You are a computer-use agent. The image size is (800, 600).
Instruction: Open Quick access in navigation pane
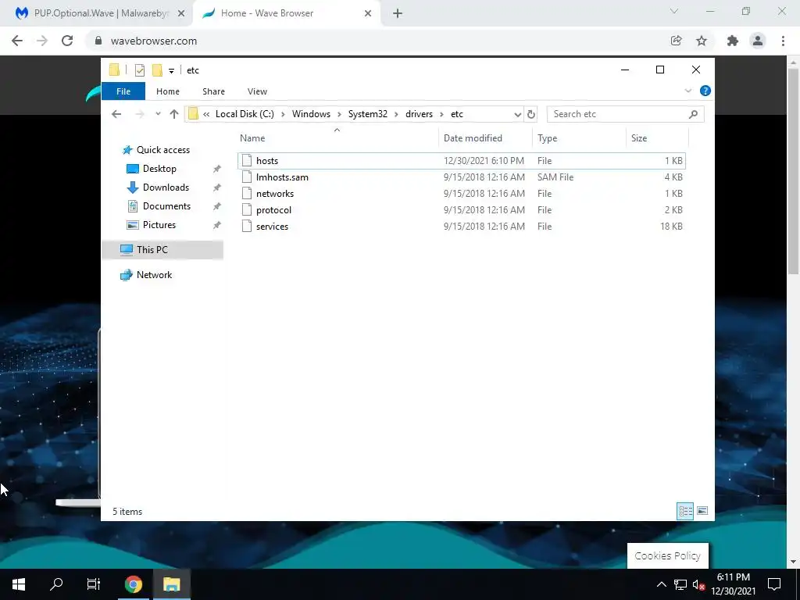pos(162,150)
